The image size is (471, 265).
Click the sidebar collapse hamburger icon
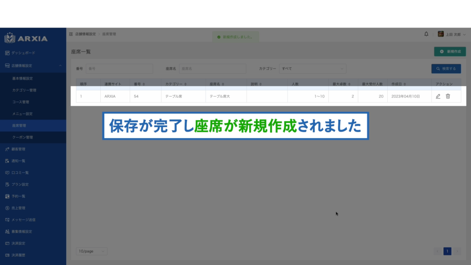[71, 35]
